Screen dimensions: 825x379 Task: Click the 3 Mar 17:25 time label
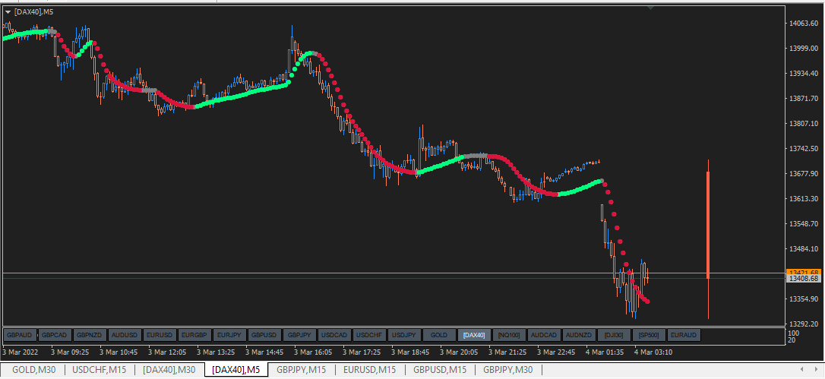(x=362, y=352)
